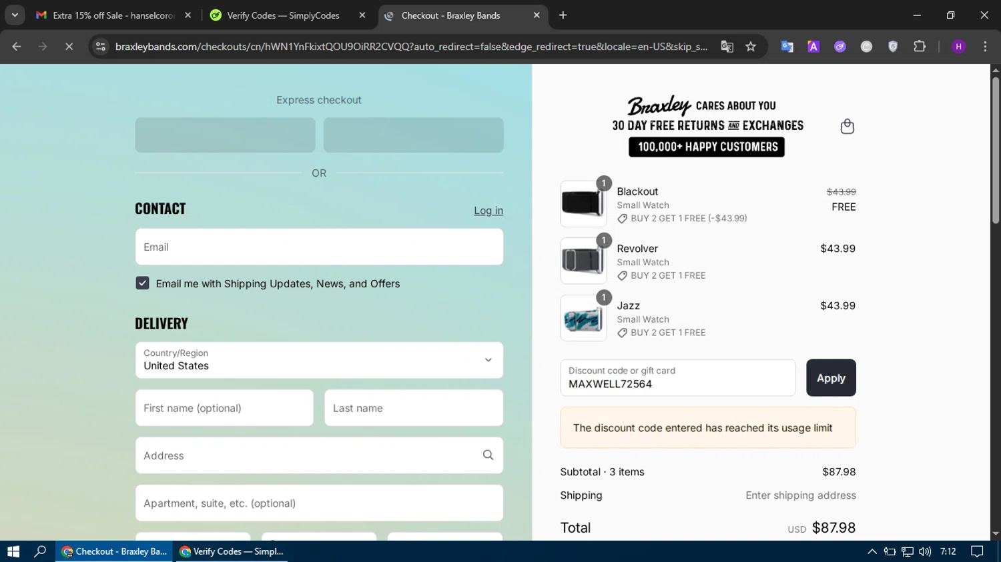The height and width of the screenshot is (562, 1001).
Task: Close the Checkout Braxley Bands tab
Action: (537, 15)
